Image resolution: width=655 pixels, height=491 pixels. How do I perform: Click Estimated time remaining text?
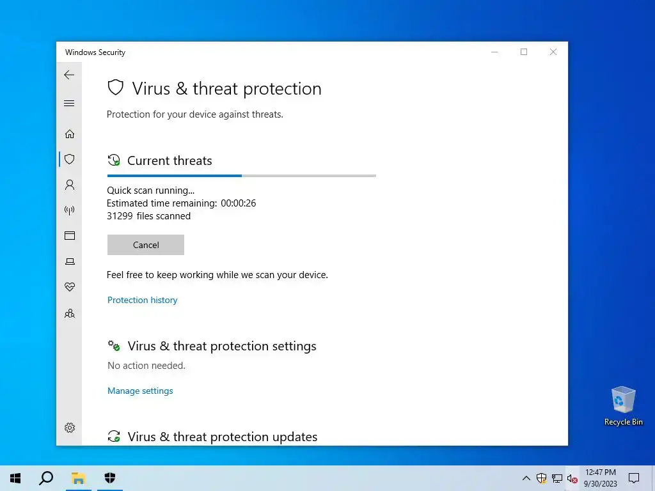181,203
